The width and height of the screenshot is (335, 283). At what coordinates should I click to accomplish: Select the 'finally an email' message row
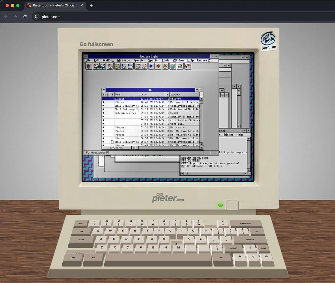point(151,117)
